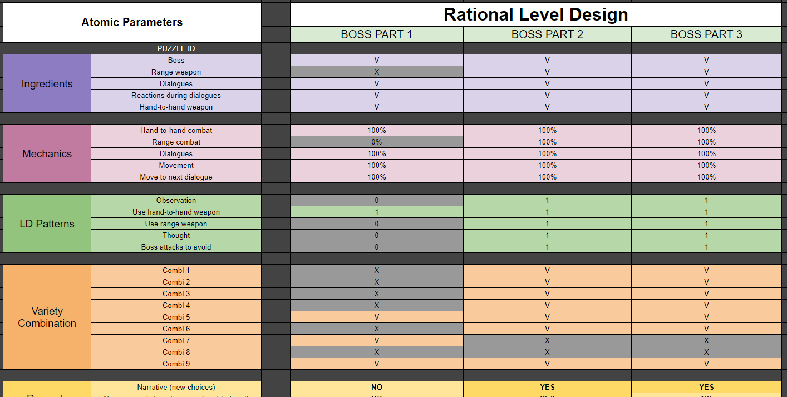Select the Hand-to-hand combat 100% cell in Boss Part 3
Viewport: 787px width, 397px height.
pos(706,130)
